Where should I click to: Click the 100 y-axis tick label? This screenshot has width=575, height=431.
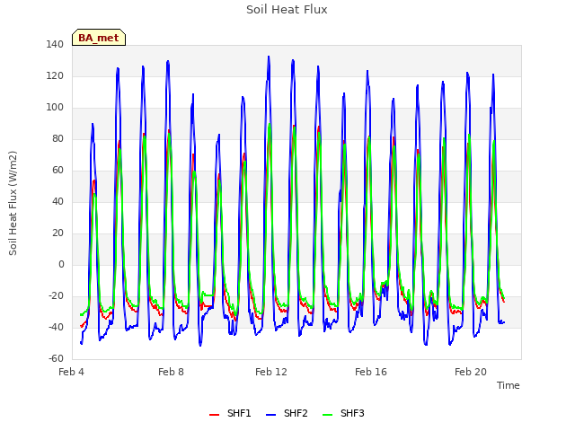(x=55, y=108)
